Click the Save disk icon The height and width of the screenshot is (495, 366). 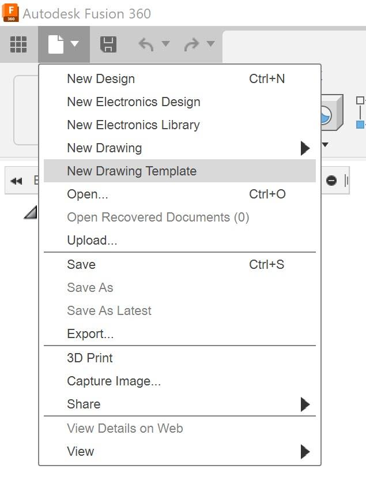click(108, 44)
